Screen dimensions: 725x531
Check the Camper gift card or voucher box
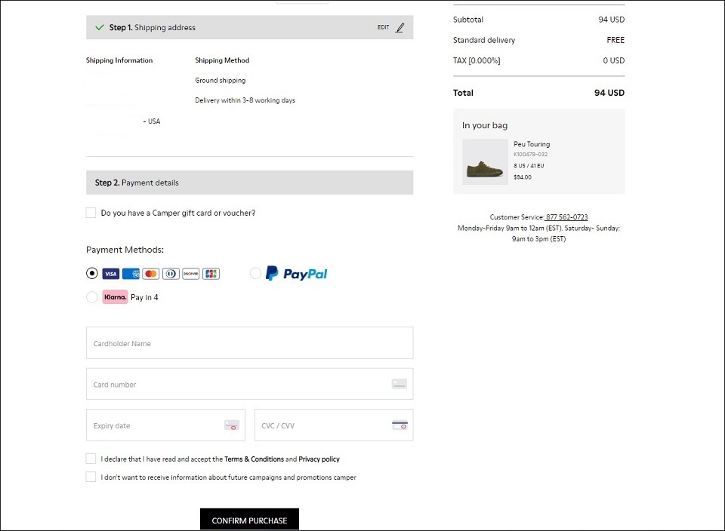(91, 213)
